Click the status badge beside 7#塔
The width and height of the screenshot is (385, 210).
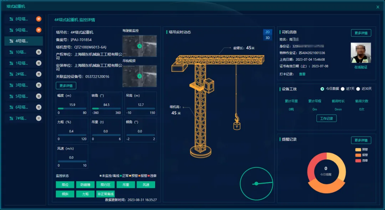pos(38,118)
